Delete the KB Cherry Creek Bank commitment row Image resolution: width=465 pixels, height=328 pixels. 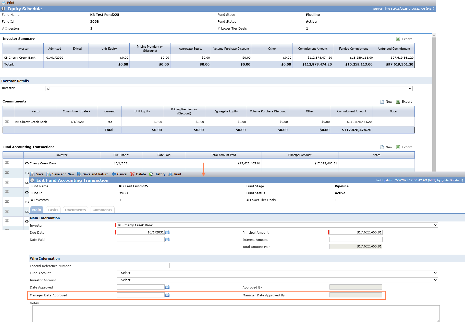tap(7, 121)
